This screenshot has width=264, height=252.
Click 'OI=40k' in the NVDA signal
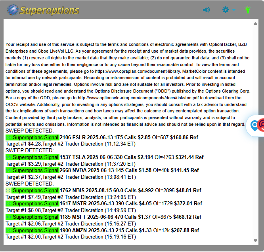(161, 171)
